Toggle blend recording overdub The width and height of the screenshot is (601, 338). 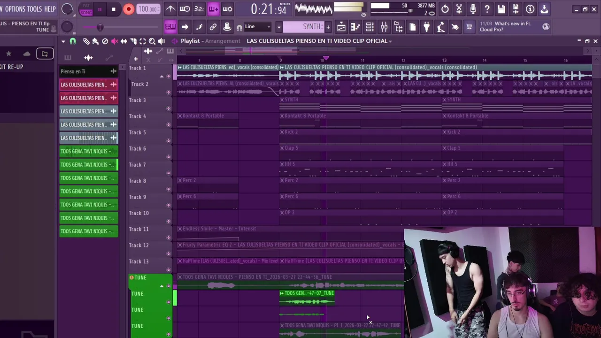click(213, 9)
